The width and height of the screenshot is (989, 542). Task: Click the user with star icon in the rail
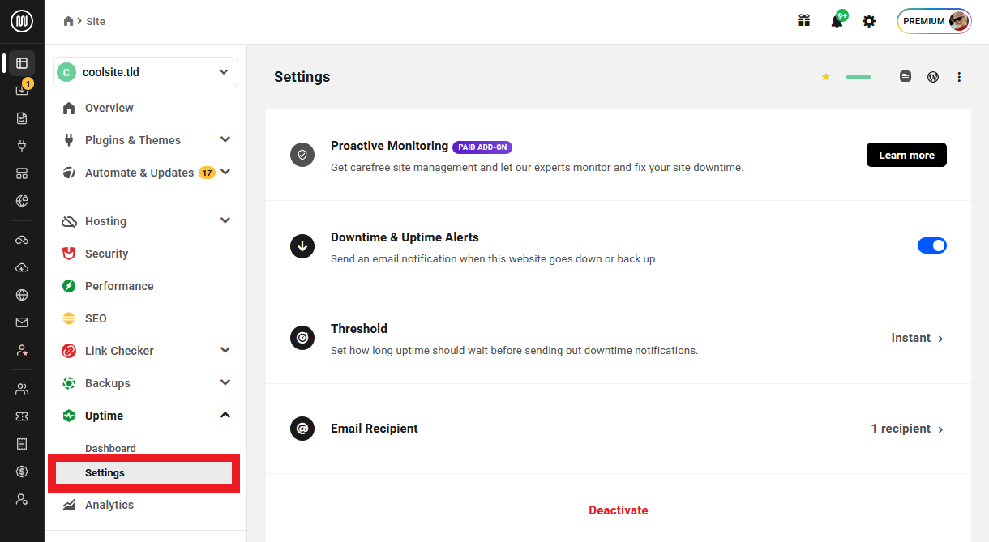22,350
